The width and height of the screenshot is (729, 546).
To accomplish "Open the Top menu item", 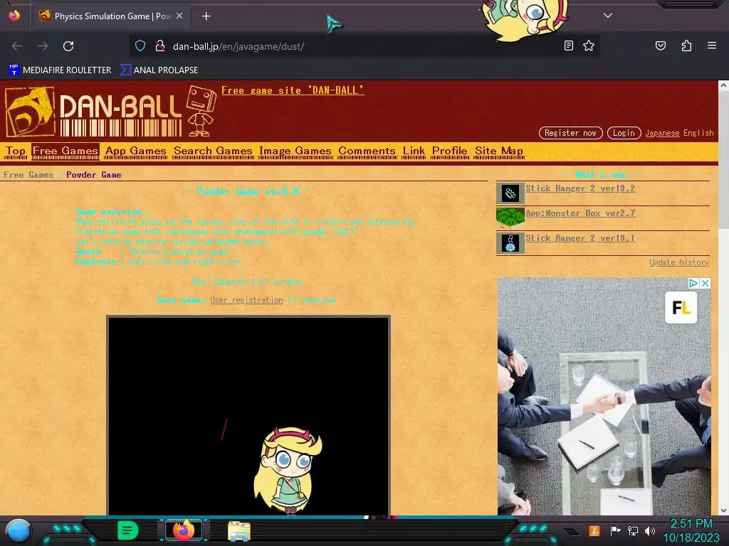I will [16, 151].
